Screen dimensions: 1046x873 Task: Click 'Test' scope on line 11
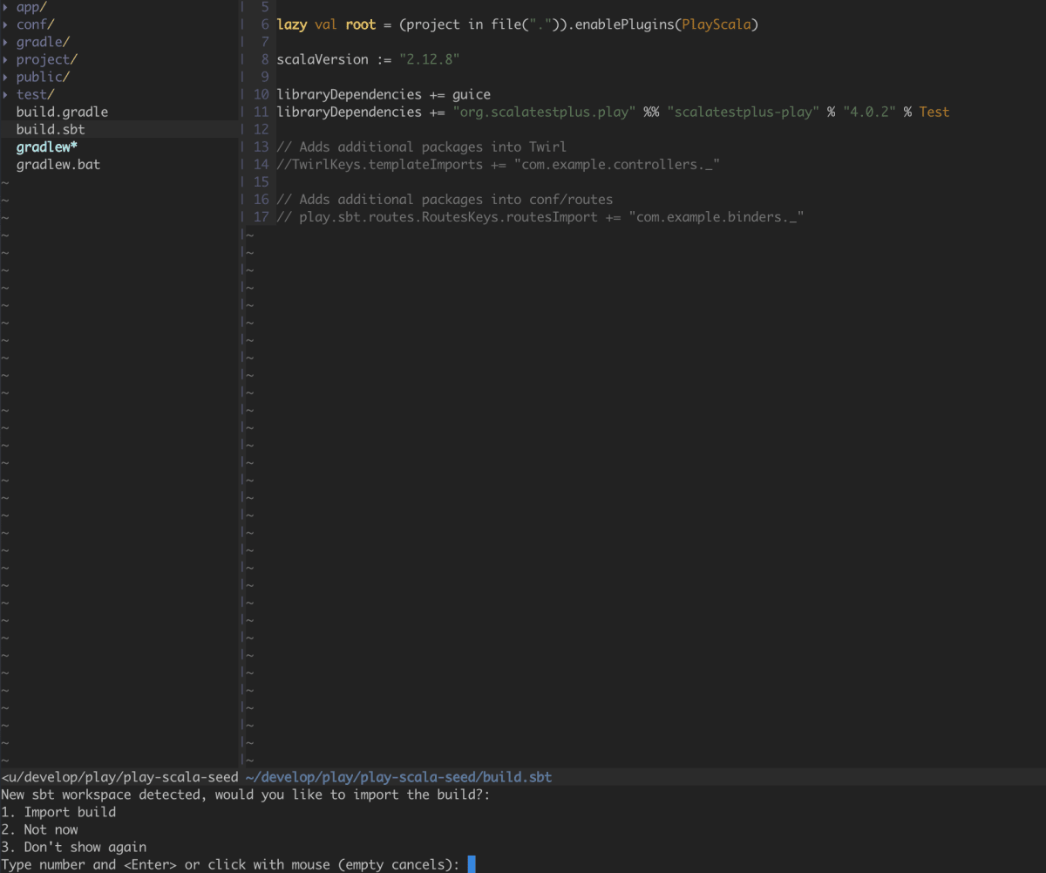click(934, 112)
